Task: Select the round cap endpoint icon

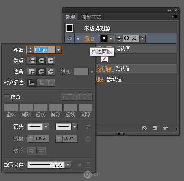Action: (x=41, y=61)
